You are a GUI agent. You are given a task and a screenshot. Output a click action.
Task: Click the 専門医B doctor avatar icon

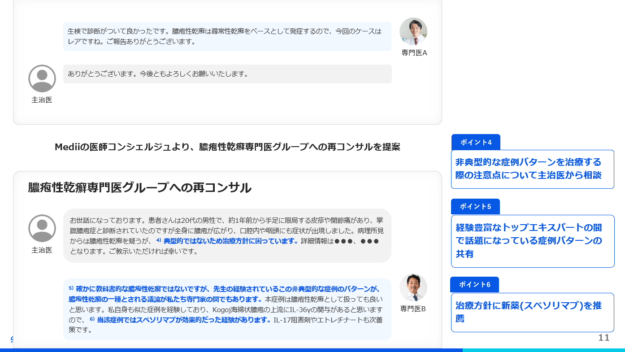[413, 287]
